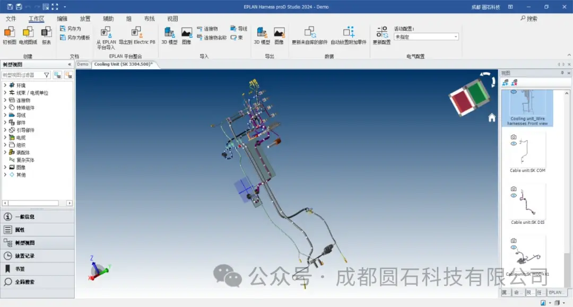Export image in the 导出 group
Screen dimensions: 573x307
(279, 36)
